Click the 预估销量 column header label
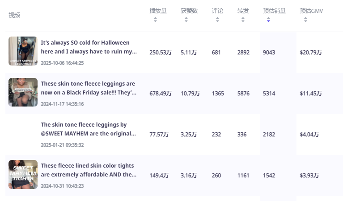Image resolution: width=343 pixels, height=201 pixels. [x=274, y=11]
